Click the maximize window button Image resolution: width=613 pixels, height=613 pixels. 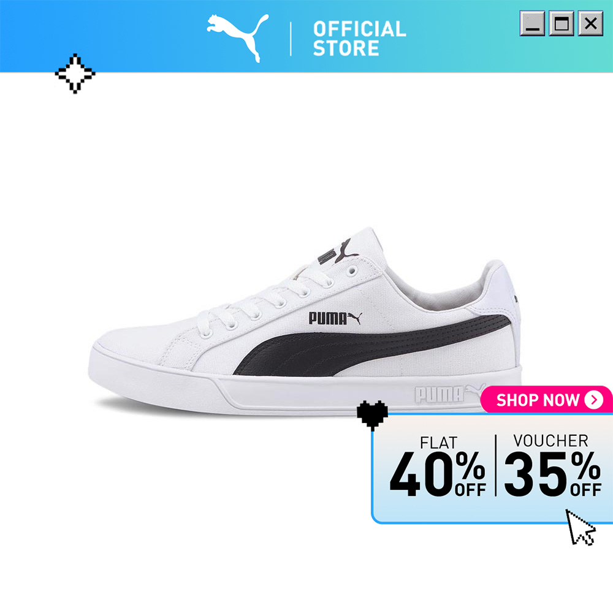click(562, 23)
